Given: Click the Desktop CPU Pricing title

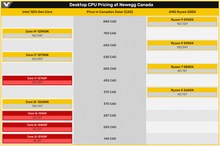Looking at the screenshot, I should coord(109,5).
